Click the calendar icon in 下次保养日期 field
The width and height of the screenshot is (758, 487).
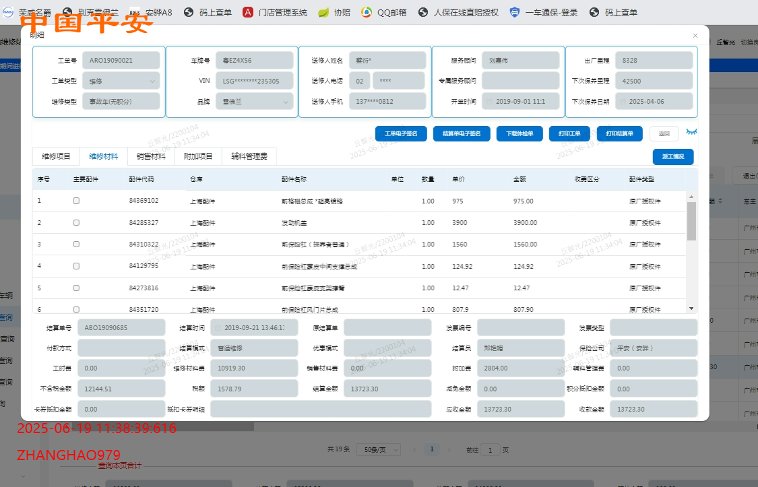[623, 102]
